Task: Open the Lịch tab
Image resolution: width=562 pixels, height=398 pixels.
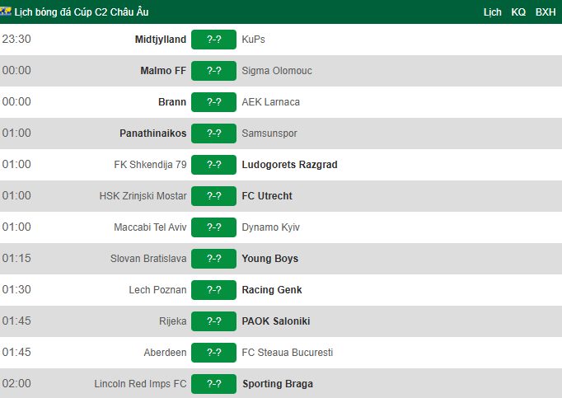Action: [x=493, y=12]
